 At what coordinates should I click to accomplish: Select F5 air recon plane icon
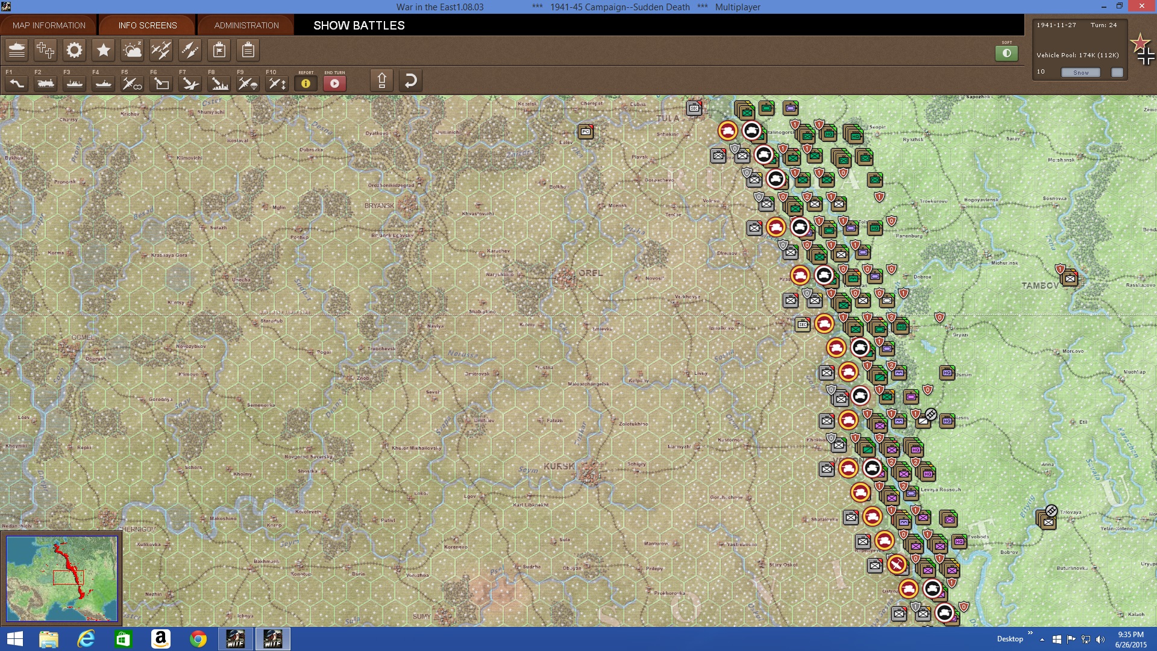[x=133, y=83]
